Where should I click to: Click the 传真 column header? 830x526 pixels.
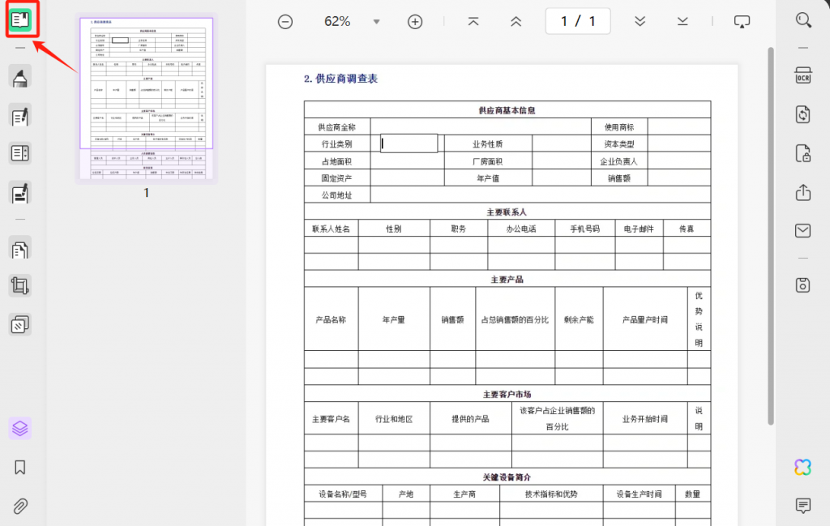coord(687,229)
